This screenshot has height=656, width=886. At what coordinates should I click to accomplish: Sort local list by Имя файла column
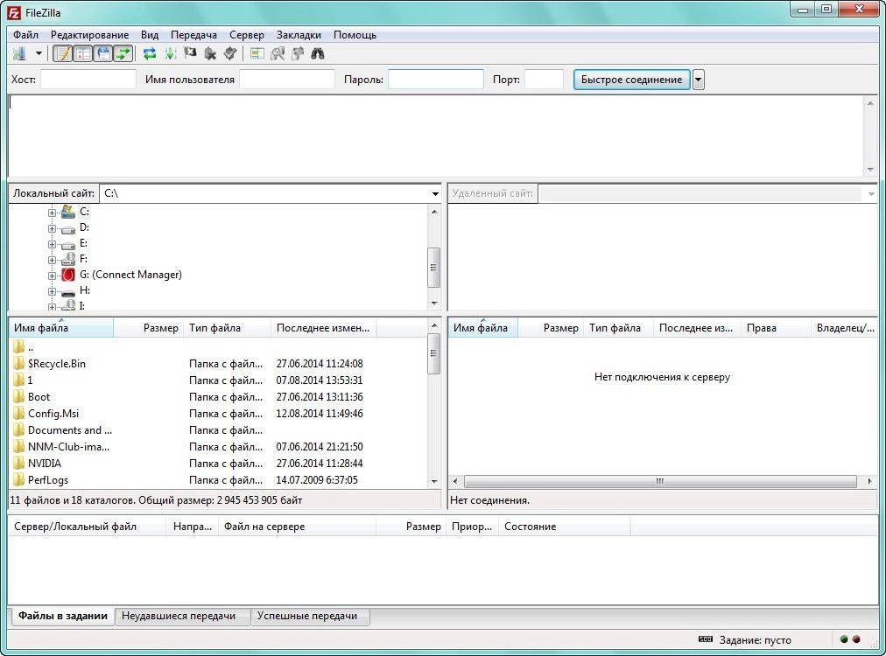click(61, 328)
